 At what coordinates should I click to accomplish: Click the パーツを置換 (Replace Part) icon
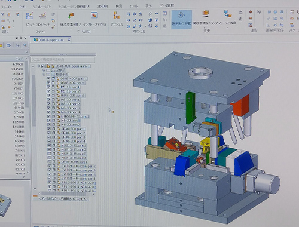click(x=228, y=14)
